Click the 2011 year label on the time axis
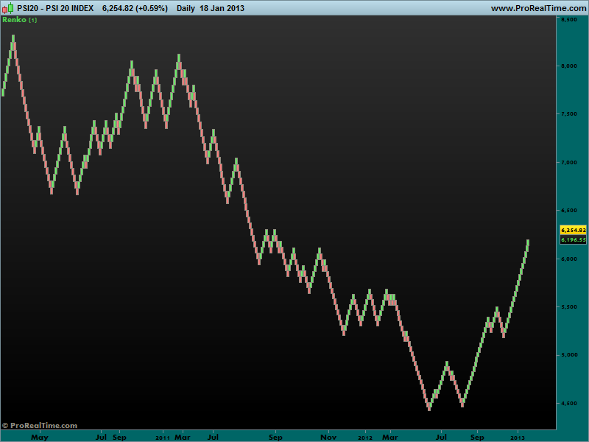Screen dimensions: 589x442 pyautogui.click(x=163, y=438)
